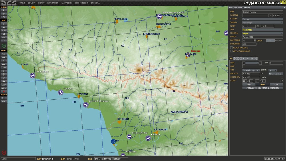This screenshot has width=286, height=161.
Task: Click the Минеральные Воды airfield marker
Action: coord(159,16)
